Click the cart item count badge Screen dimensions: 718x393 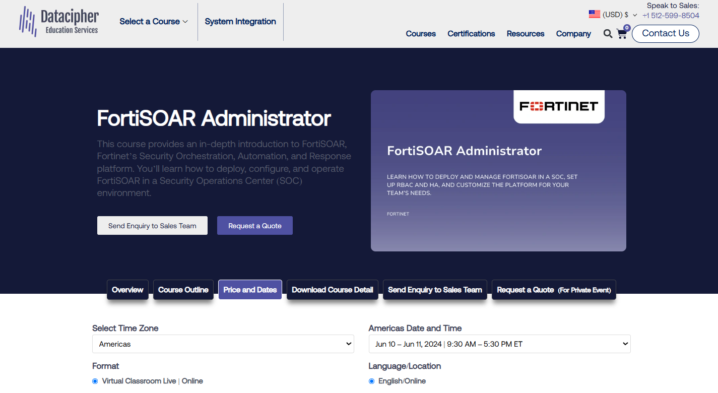[x=627, y=28]
